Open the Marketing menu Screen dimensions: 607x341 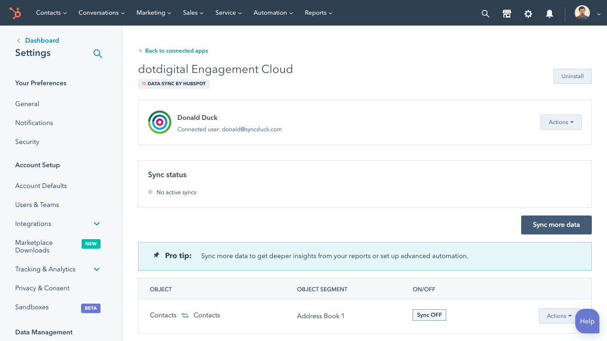click(154, 13)
